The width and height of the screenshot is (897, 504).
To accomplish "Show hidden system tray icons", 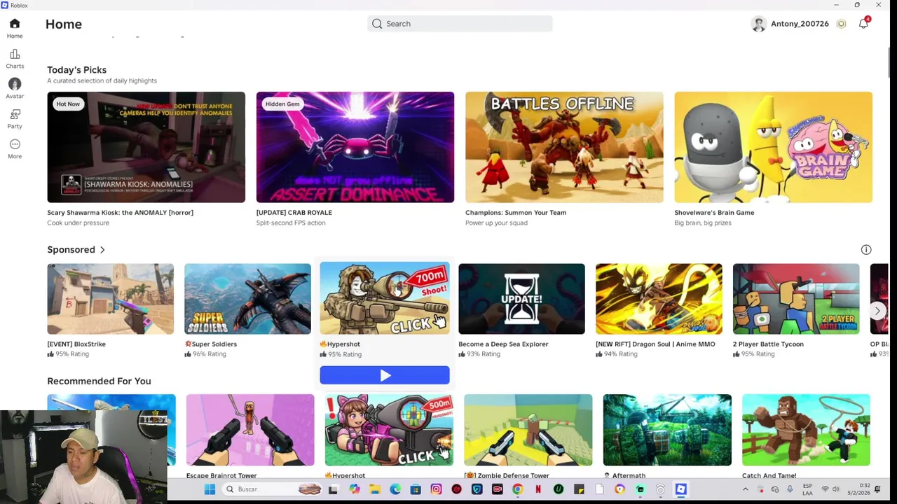I will click(x=745, y=489).
